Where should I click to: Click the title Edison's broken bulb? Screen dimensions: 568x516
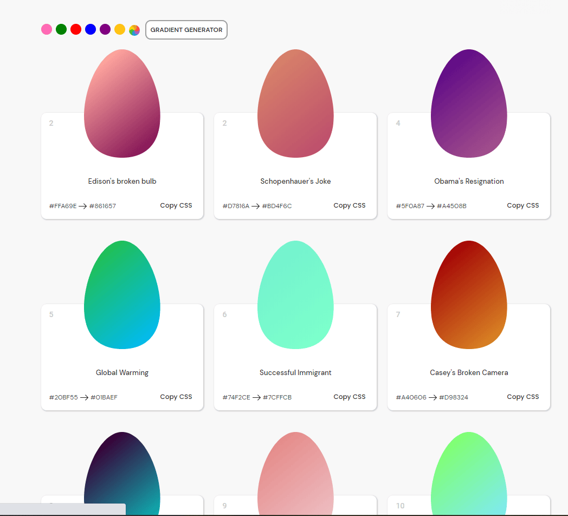pos(122,181)
